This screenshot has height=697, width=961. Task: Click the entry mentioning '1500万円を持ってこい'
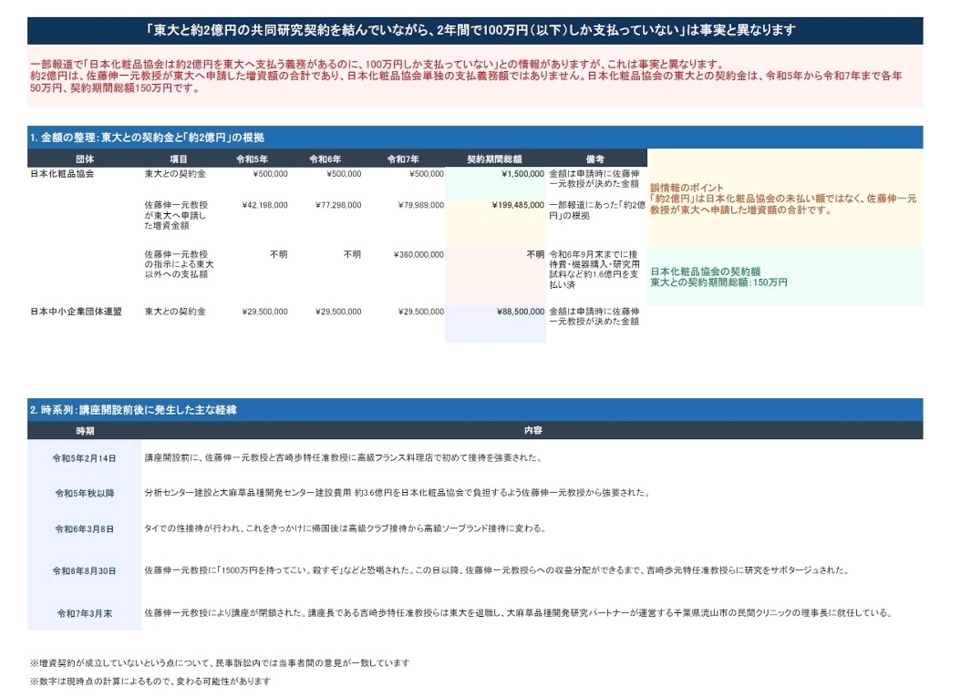coord(497,570)
